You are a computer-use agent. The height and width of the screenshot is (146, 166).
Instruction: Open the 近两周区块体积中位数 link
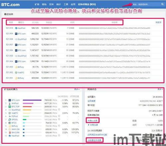click(97, 135)
